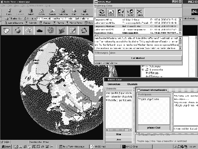This screenshot has height=149, width=198.
Task: Select the channel Internationales tab
Action: coord(152,90)
